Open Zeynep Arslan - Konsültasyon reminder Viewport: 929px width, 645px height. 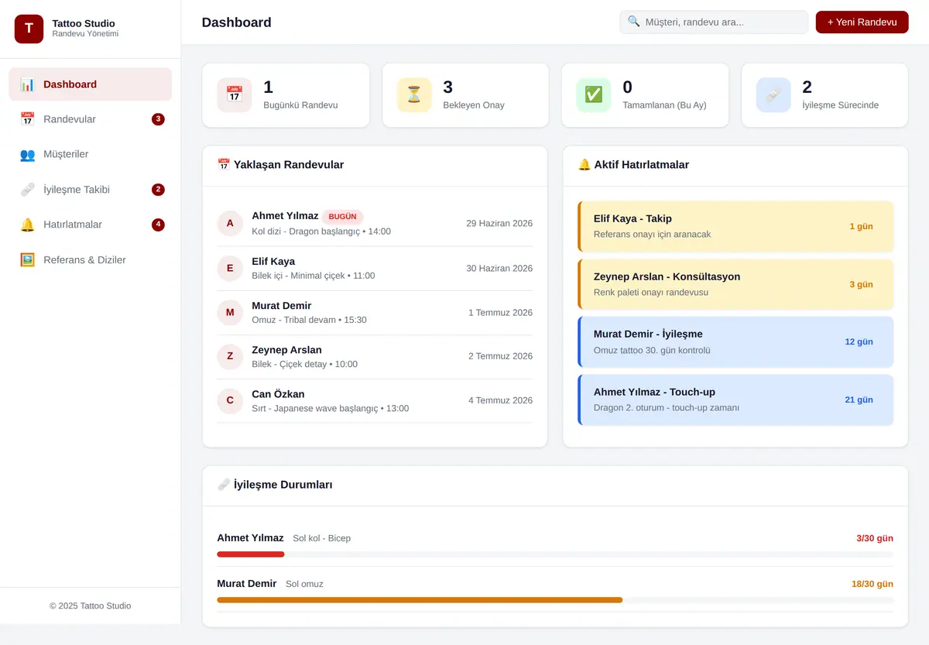[735, 284]
